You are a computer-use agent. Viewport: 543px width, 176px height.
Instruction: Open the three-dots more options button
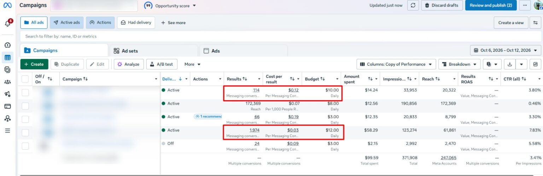coord(525,5)
